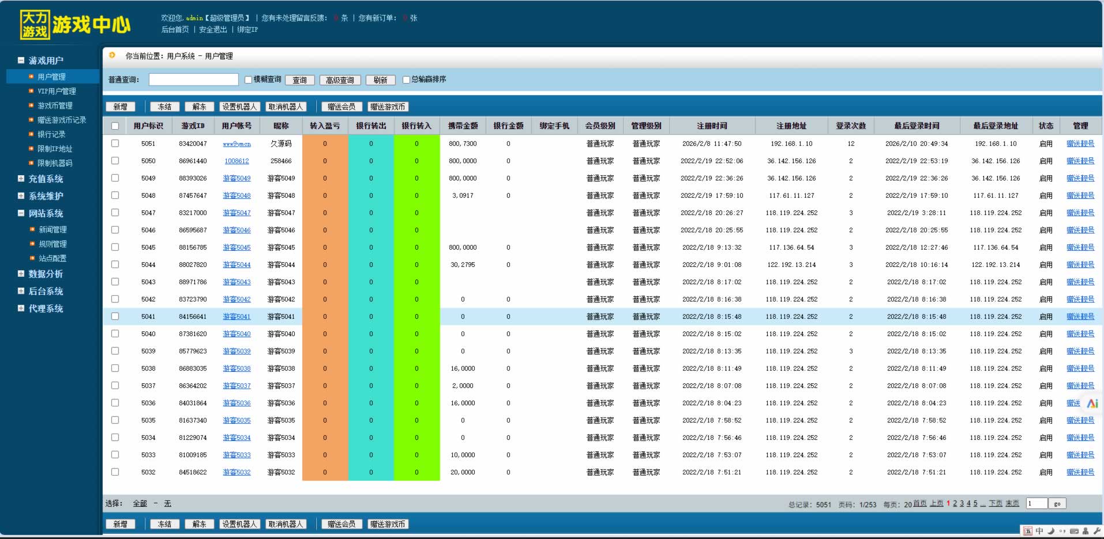Click the orange 转入盈亏 cell for user 5051
Screen dimensions: 1104x539
point(325,144)
